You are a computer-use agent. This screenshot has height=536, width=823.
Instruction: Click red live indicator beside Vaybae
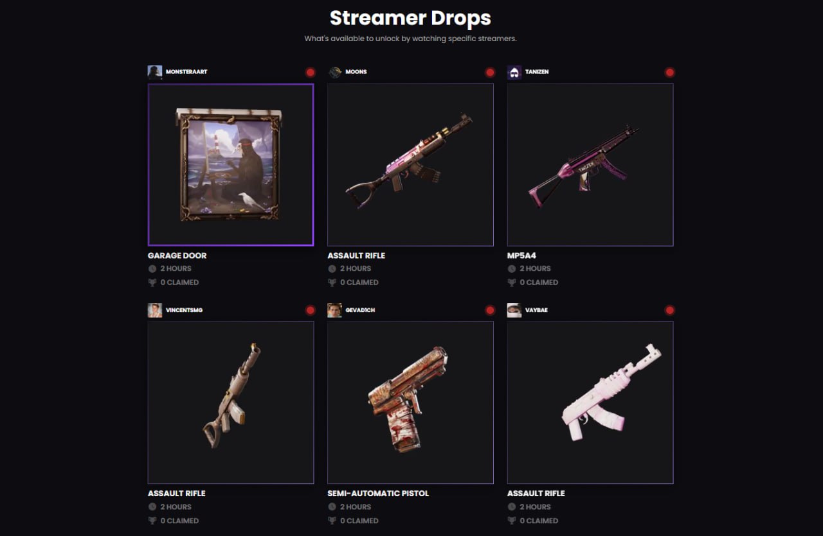(669, 311)
